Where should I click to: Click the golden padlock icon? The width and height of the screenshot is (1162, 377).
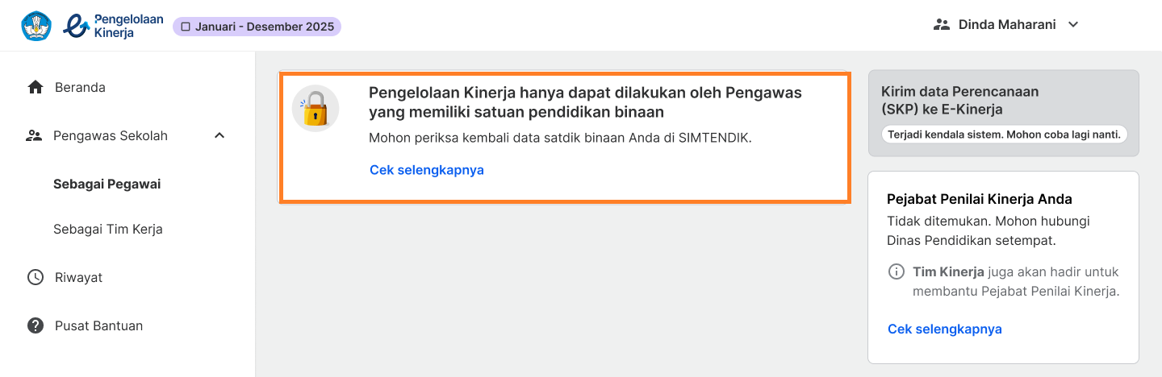315,109
